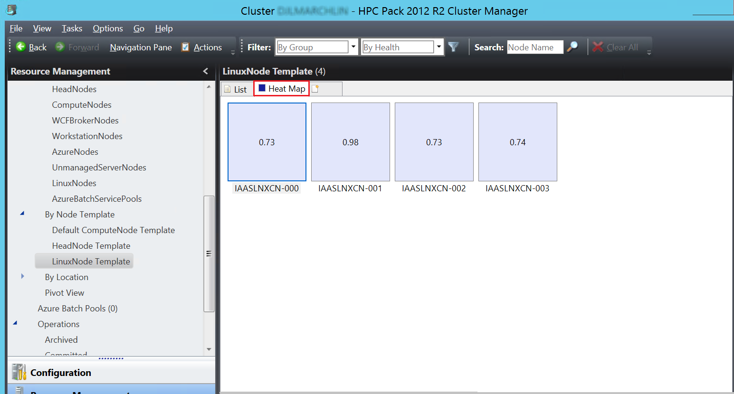Click the IAASLNXCN-002 node label
Image resolution: width=734 pixels, height=394 pixels.
pyautogui.click(x=434, y=188)
